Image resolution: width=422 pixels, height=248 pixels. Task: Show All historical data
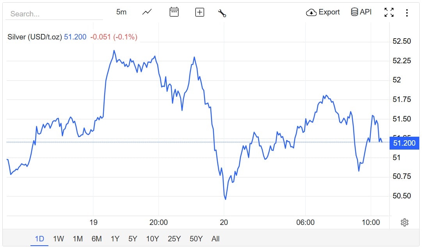point(215,239)
